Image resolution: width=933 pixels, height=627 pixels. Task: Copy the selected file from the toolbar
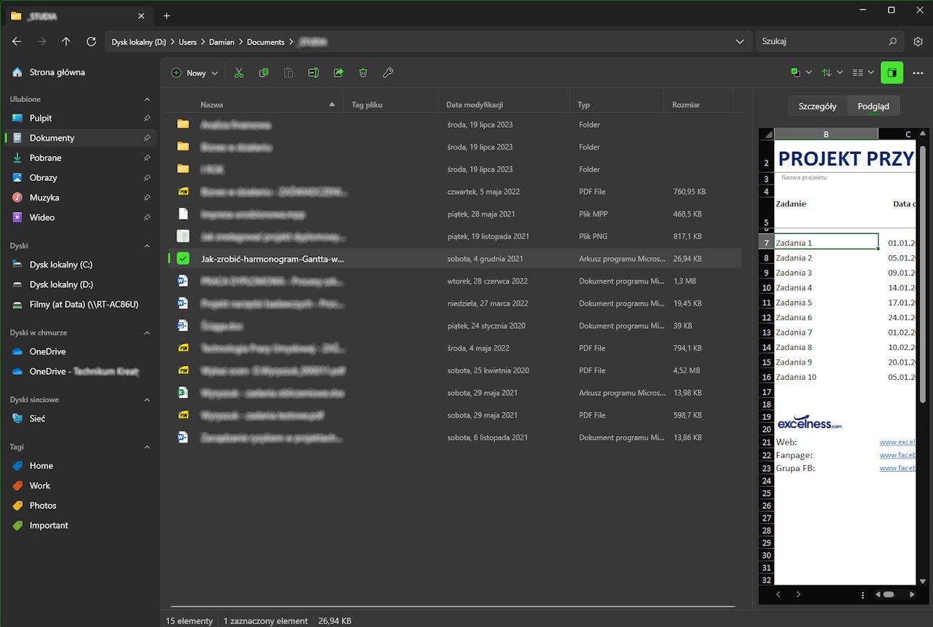(264, 73)
